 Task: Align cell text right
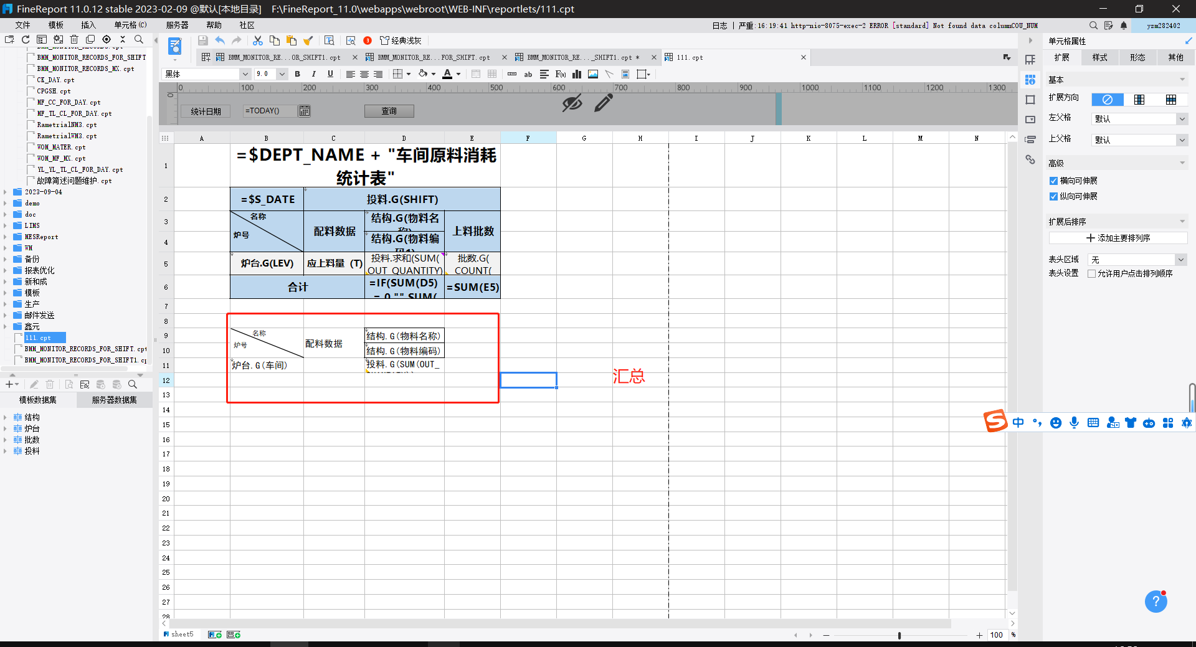[x=378, y=74]
